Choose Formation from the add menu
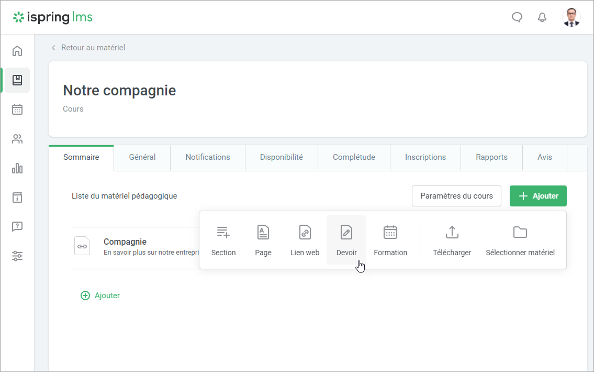The width and height of the screenshot is (594, 372). pyautogui.click(x=390, y=240)
